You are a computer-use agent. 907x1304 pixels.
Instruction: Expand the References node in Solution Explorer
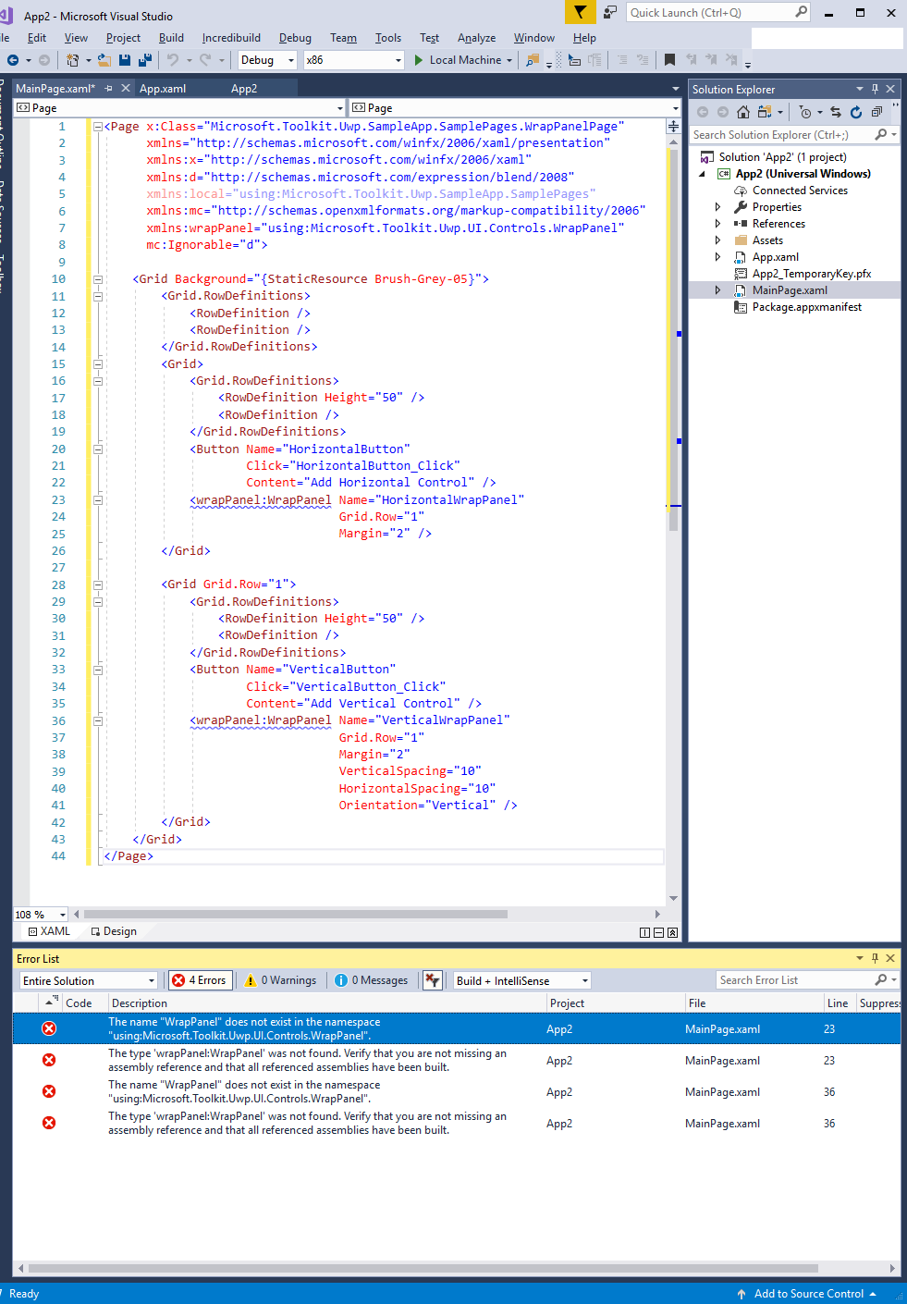[x=717, y=224]
